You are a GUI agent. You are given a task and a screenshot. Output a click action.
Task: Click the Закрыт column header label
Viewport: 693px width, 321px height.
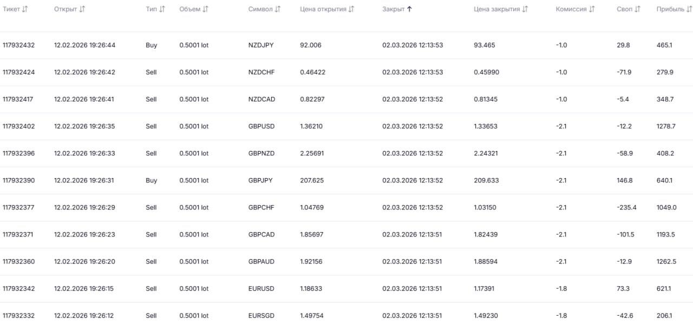[x=393, y=9]
